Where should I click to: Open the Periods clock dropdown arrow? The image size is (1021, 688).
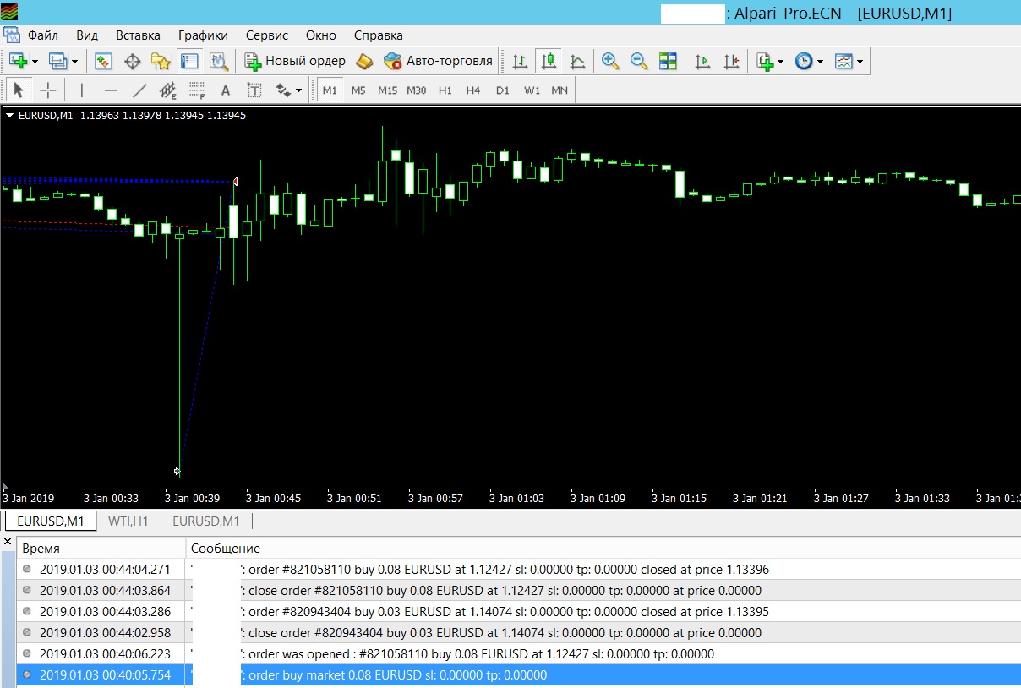[x=820, y=62]
